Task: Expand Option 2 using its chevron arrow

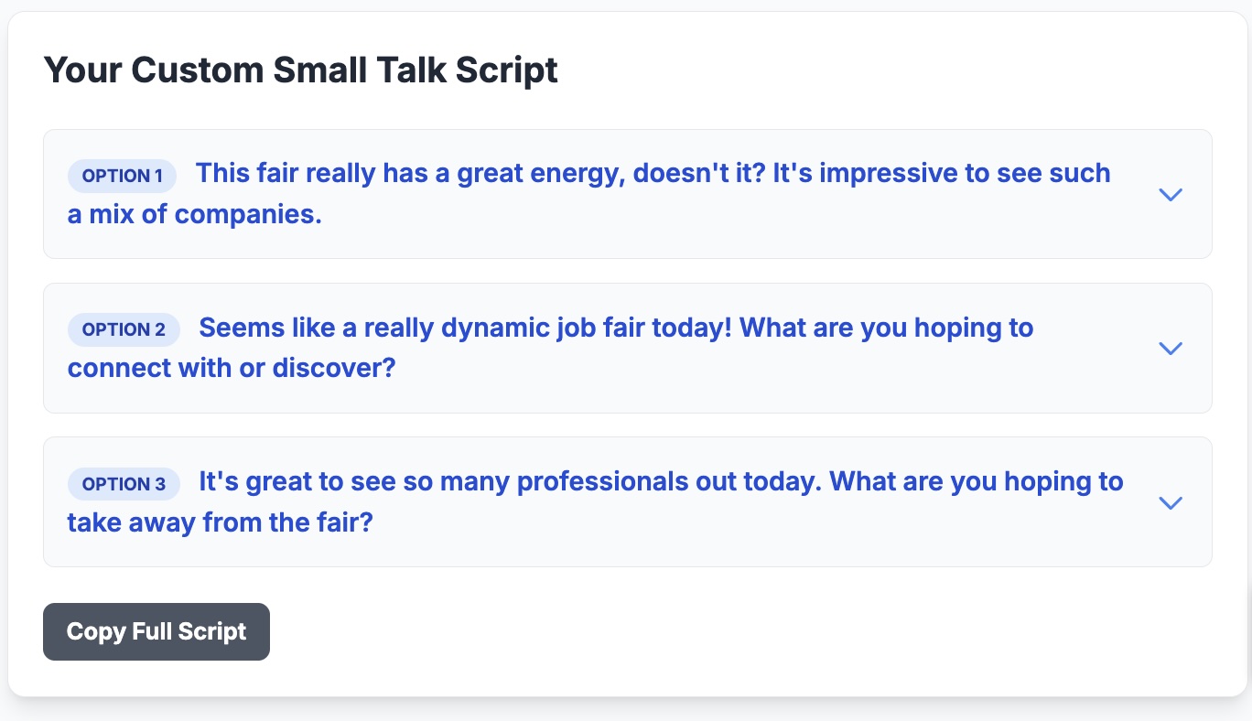Action: tap(1171, 349)
